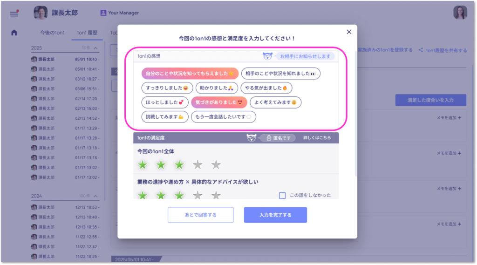Toggle すっきりしました tag

click(167, 88)
